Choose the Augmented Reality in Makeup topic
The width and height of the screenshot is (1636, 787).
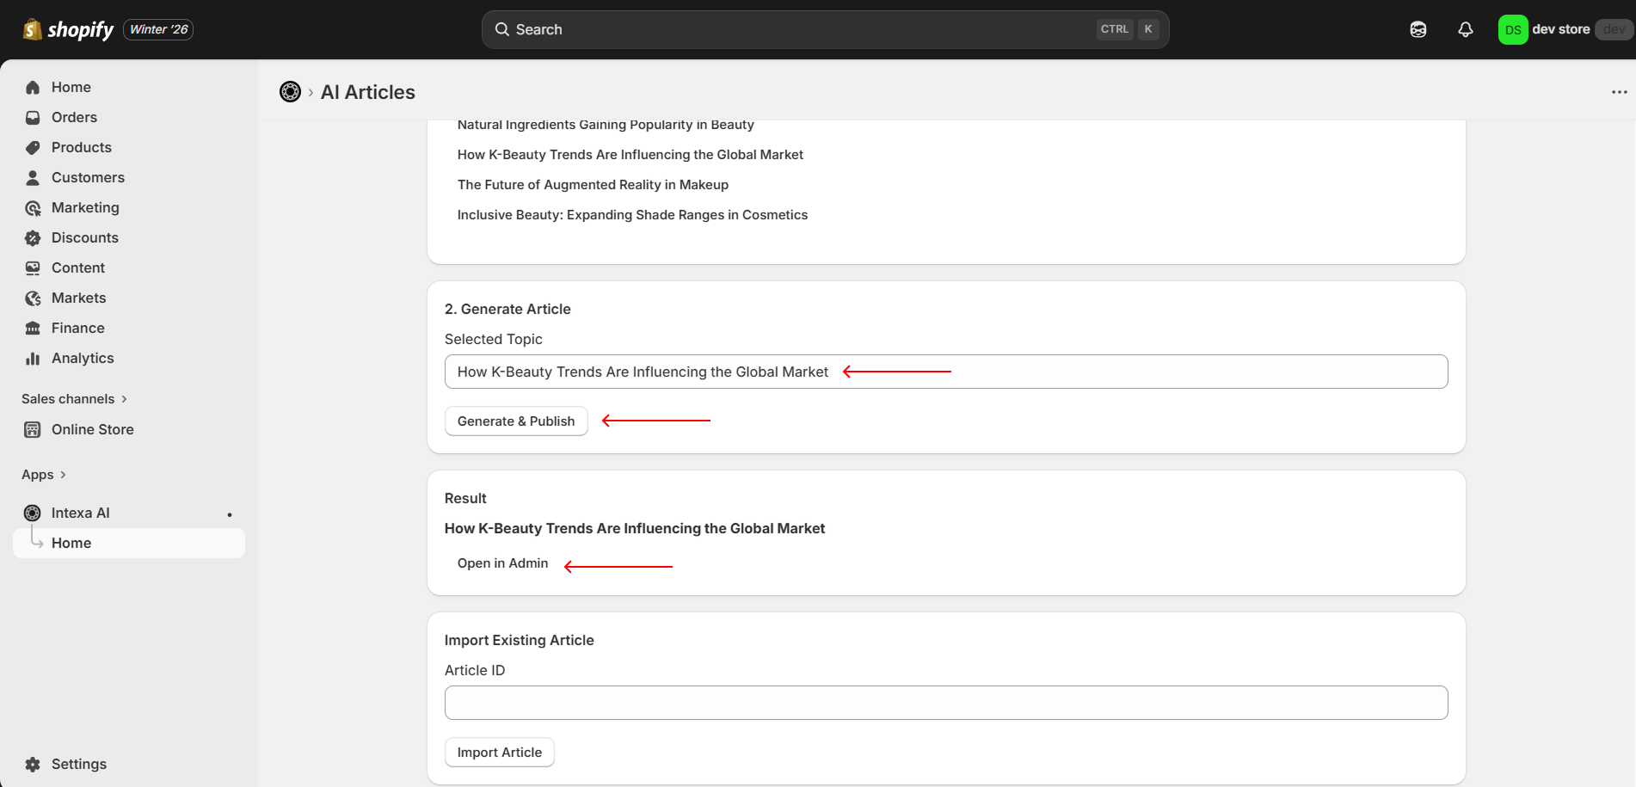(593, 185)
